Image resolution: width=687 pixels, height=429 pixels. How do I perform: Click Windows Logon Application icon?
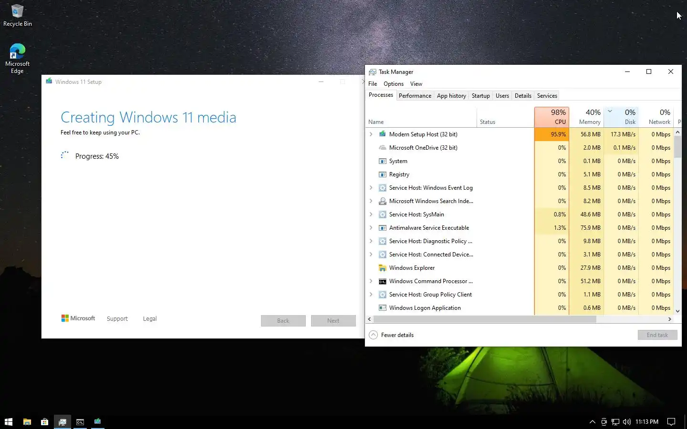point(383,308)
